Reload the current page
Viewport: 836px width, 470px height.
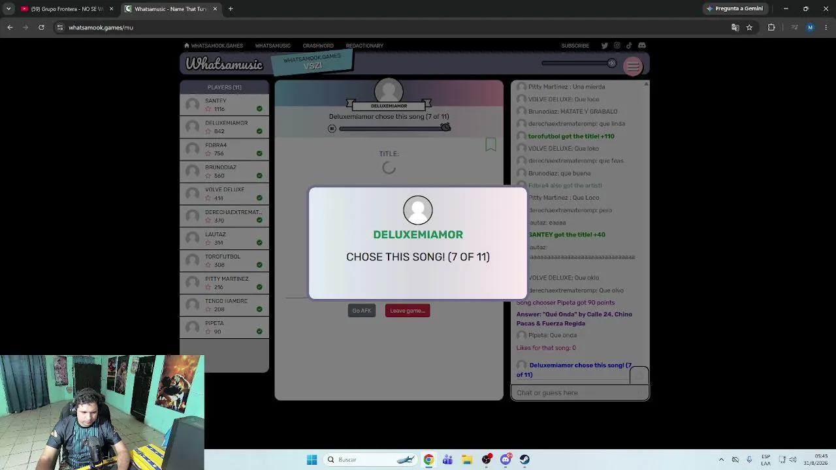click(41, 27)
